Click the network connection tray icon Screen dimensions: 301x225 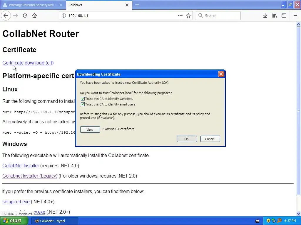pos(274,221)
